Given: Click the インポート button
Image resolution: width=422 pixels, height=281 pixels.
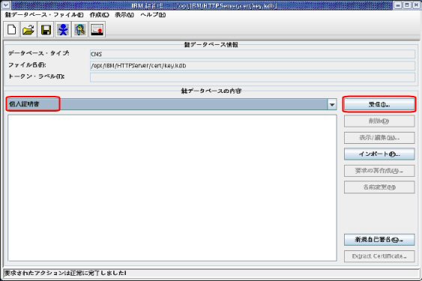Looking at the screenshot, I should pyautogui.click(x=379, y=154).
